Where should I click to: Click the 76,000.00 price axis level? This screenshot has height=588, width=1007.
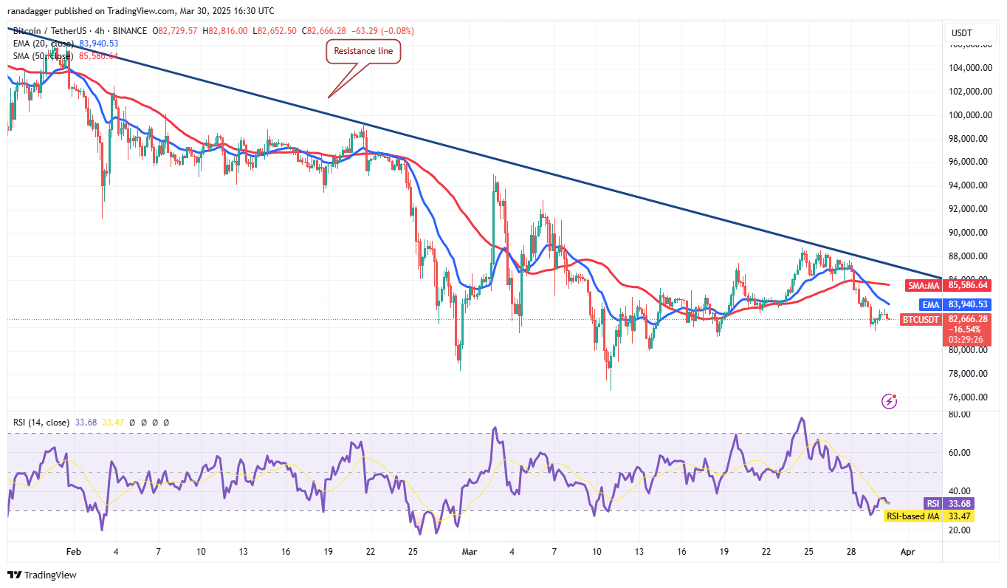click(970, 397)
